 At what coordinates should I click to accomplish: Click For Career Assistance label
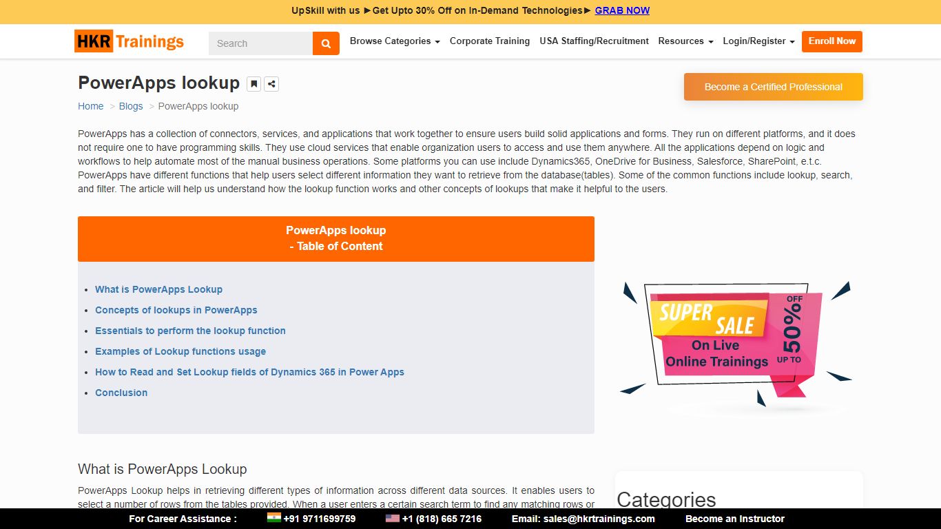click(x=183, y=519)
